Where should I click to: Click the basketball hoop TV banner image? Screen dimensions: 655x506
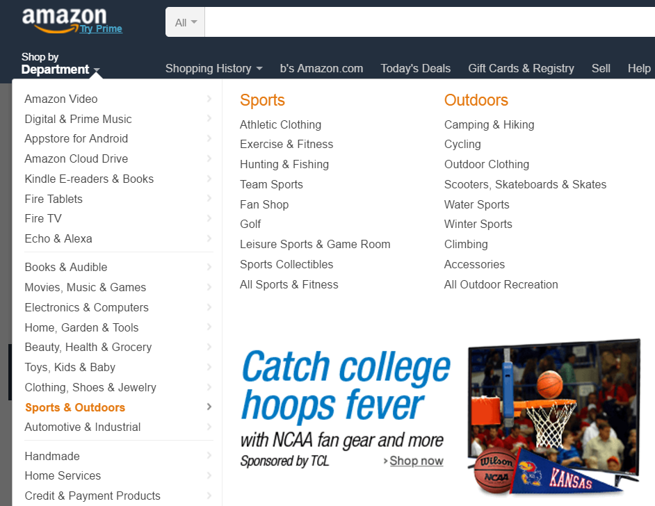click(554, 416)
